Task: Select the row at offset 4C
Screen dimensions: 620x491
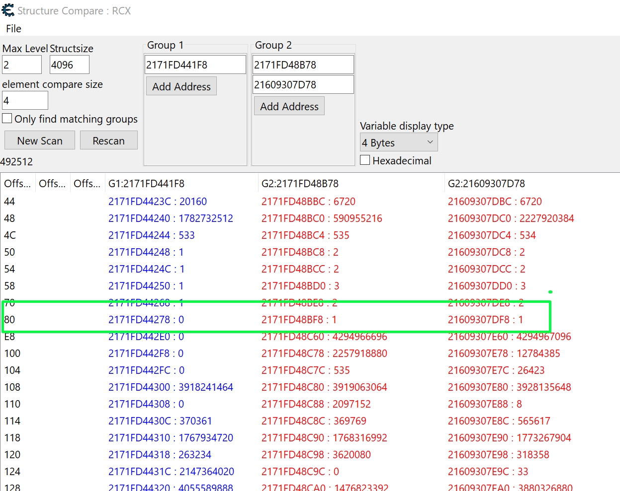Action: (x=151, y=235)
